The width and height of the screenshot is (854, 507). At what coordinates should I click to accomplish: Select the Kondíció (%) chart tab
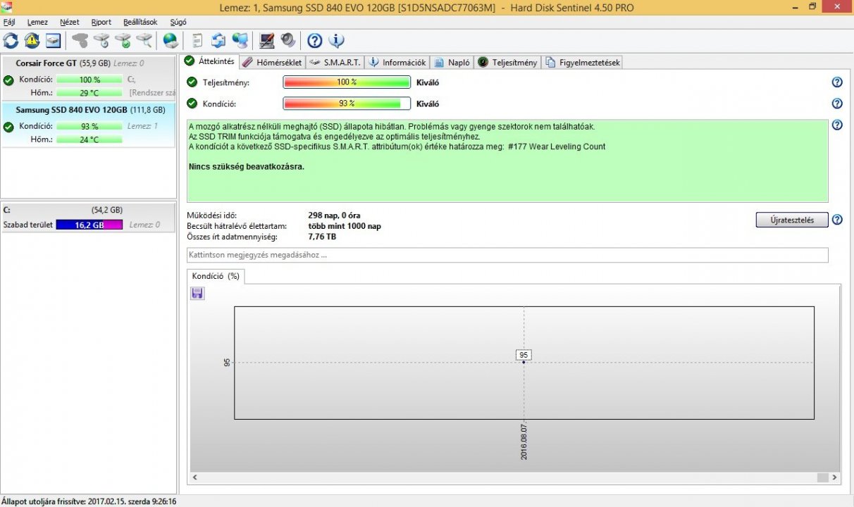pyautogui.click(x=216, y=276)
